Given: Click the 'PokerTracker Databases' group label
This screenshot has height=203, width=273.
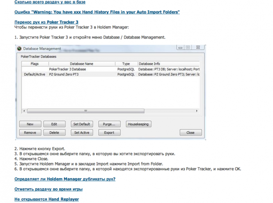Looking at the screenshot, I should (x=39, y=57).
